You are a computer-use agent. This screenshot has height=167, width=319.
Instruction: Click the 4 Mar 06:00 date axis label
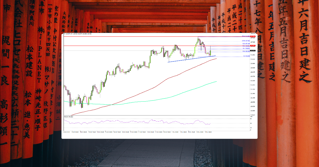click(x=183, y=131)
